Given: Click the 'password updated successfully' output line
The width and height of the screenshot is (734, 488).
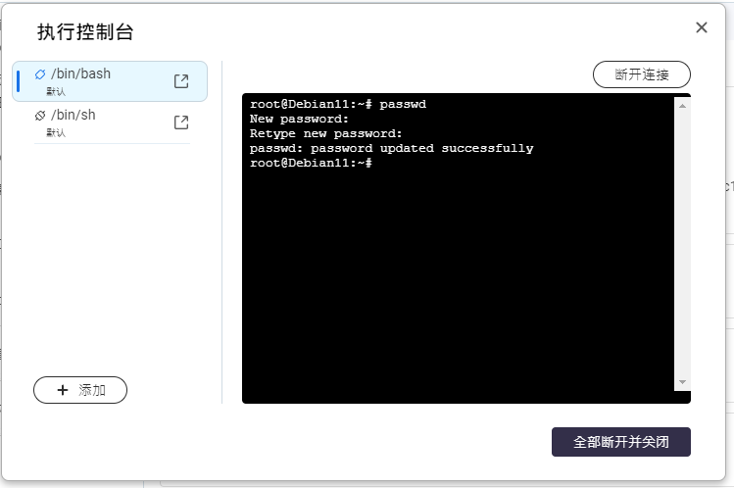Looking at the screenshot, I should (392, 149).
